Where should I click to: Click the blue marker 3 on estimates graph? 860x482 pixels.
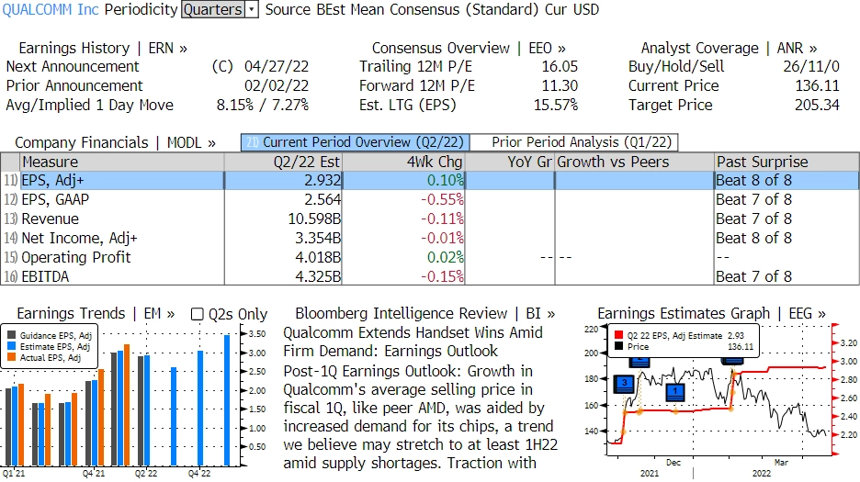pyautogui.click(x=625, y=384)
